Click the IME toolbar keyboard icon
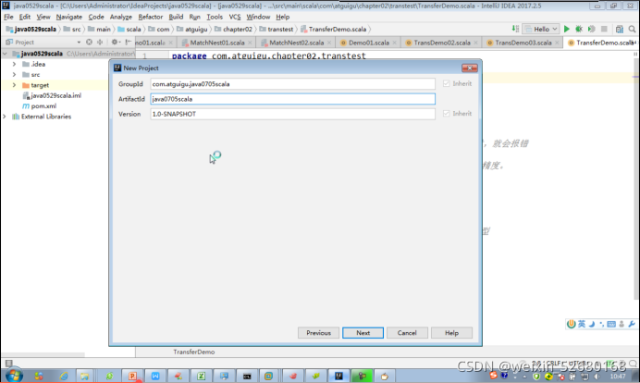This screenshot has width=640, height=383. pyautogui.click(x=611, y=324)
